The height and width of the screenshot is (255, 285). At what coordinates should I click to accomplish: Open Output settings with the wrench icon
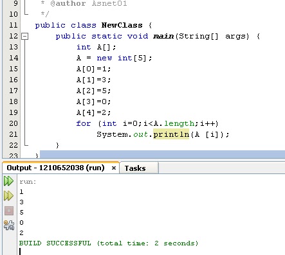[9, 225]
